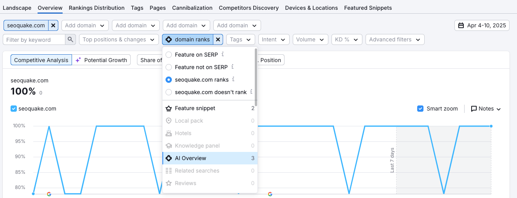The height and width of the screenshot is (198, 517).
Task: Open the Volume filter dropdown
Action: 310,39
